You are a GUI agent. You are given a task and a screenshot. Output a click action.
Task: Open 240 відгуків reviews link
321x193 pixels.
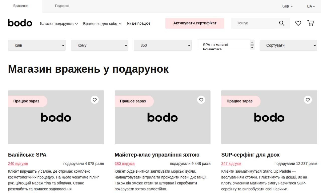pos(18,164)
